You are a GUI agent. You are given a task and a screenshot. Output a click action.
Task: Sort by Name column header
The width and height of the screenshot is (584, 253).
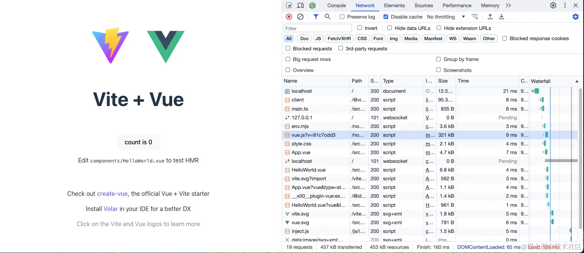click(316, 81)
